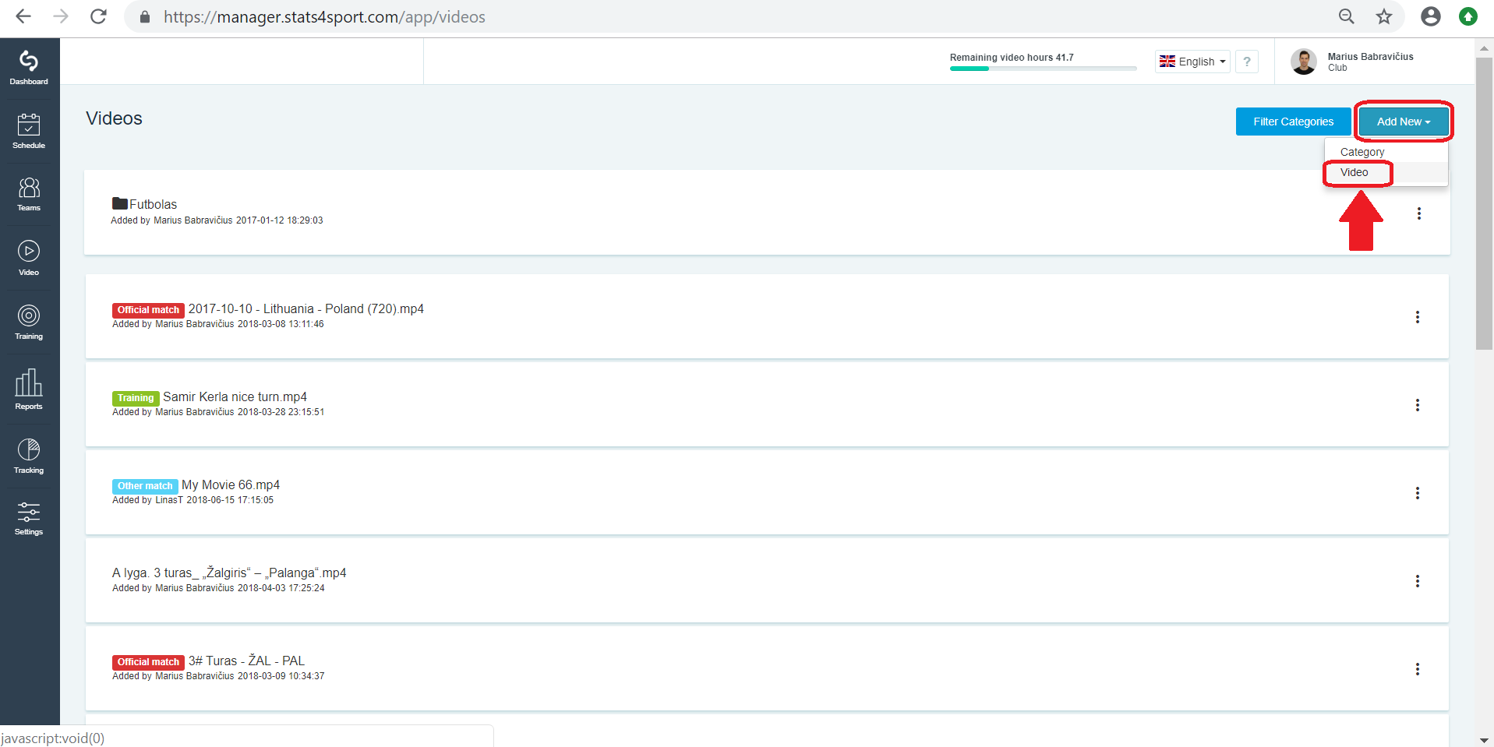
Task: Open options for Samir Kerla video
Action: coord(1418,405)
